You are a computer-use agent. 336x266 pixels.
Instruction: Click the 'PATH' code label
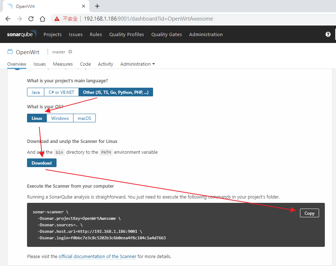106,152
